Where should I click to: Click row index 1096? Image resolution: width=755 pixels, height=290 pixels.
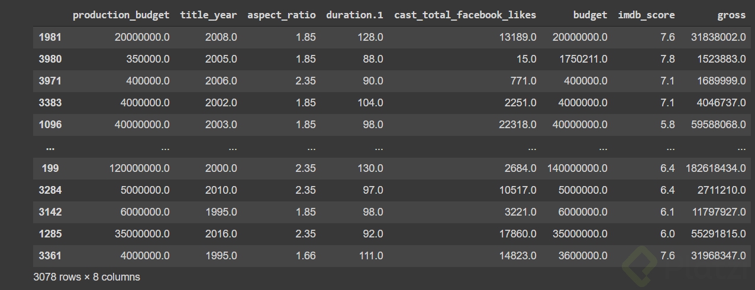[50, 125]
